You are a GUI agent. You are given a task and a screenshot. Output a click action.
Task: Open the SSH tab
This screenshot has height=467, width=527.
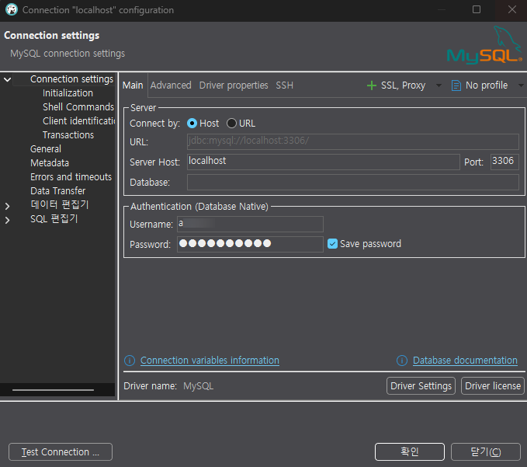[x=284, y=85]
